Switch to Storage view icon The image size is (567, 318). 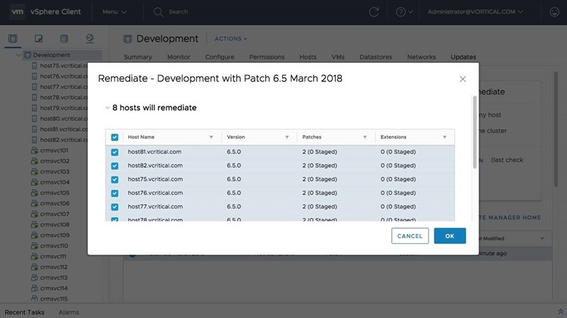[64, 38]
